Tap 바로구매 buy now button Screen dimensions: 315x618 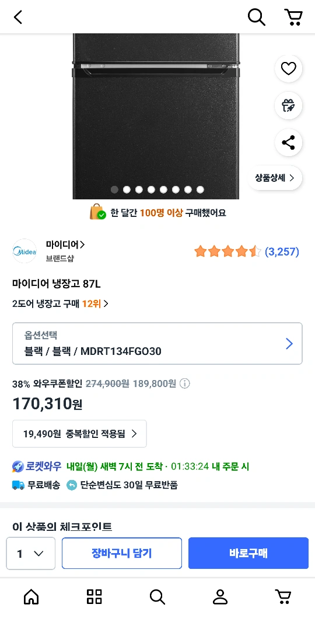[x=249, y=553]
